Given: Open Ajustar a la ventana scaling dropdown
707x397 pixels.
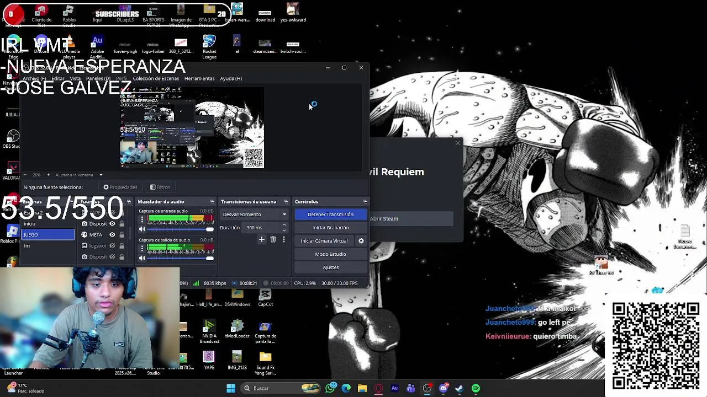Looking at the screenshot, I should pos(79,175).
